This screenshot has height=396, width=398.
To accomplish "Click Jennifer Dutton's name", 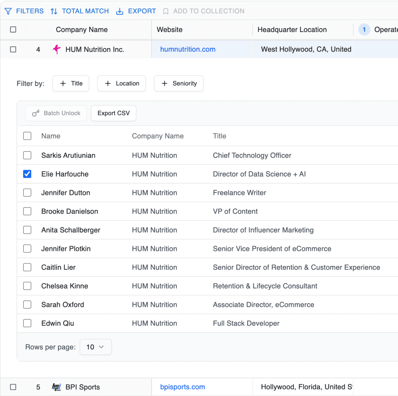I will pos(66,192).
